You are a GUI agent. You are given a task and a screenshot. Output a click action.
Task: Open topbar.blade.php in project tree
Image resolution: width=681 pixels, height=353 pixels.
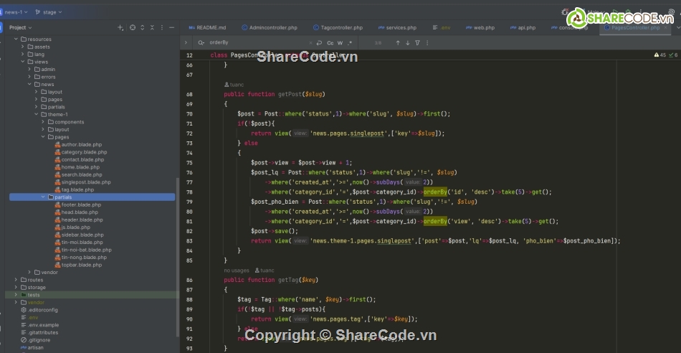82,265
